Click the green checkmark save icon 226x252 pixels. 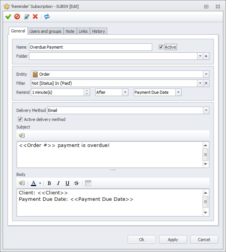click(8, 17)
